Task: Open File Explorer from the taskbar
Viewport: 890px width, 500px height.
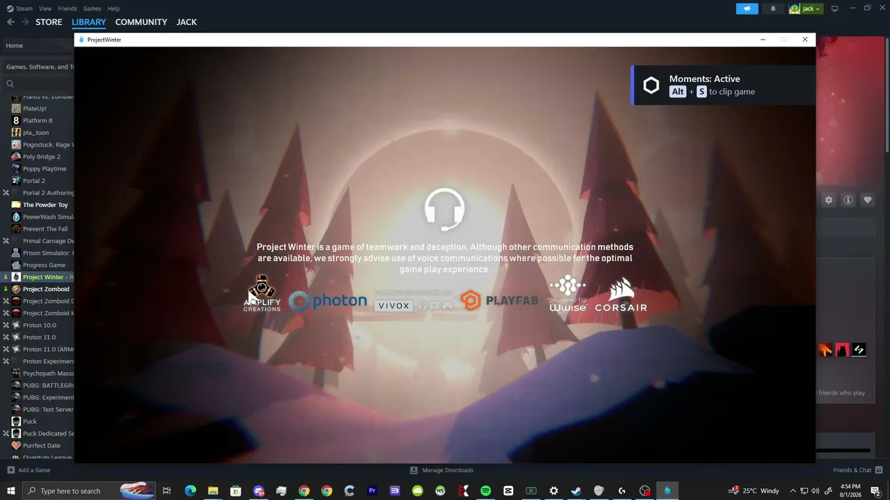Action: point(213,491)
